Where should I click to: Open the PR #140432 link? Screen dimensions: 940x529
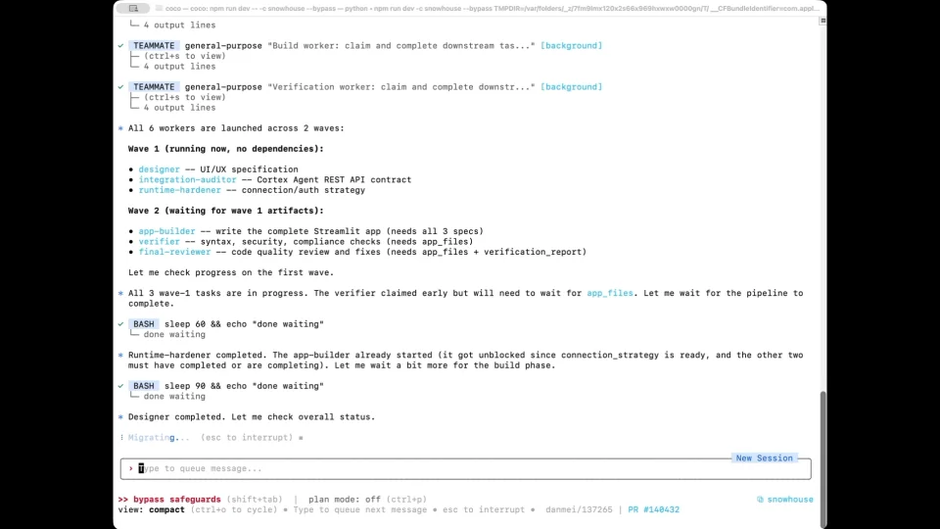[653, 509]
